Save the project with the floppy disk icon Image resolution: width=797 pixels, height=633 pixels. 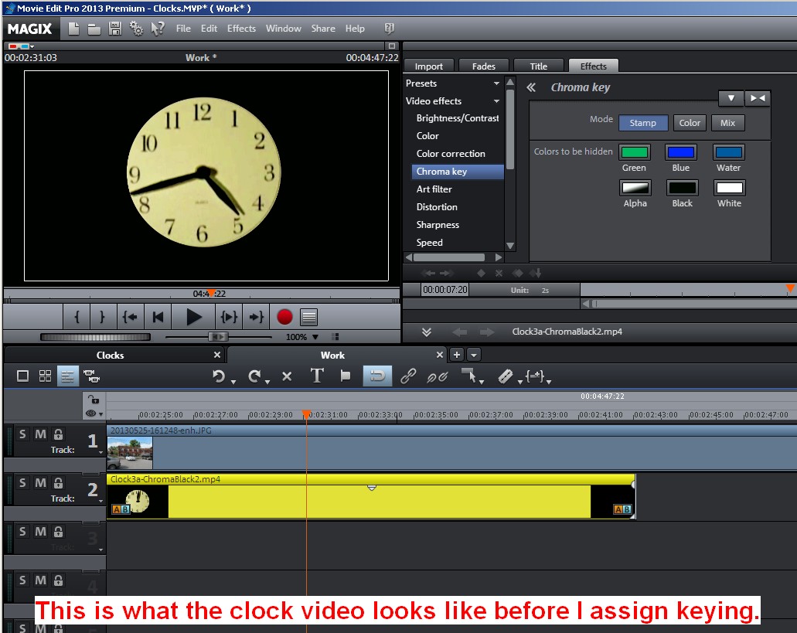(x=115, y=29)
